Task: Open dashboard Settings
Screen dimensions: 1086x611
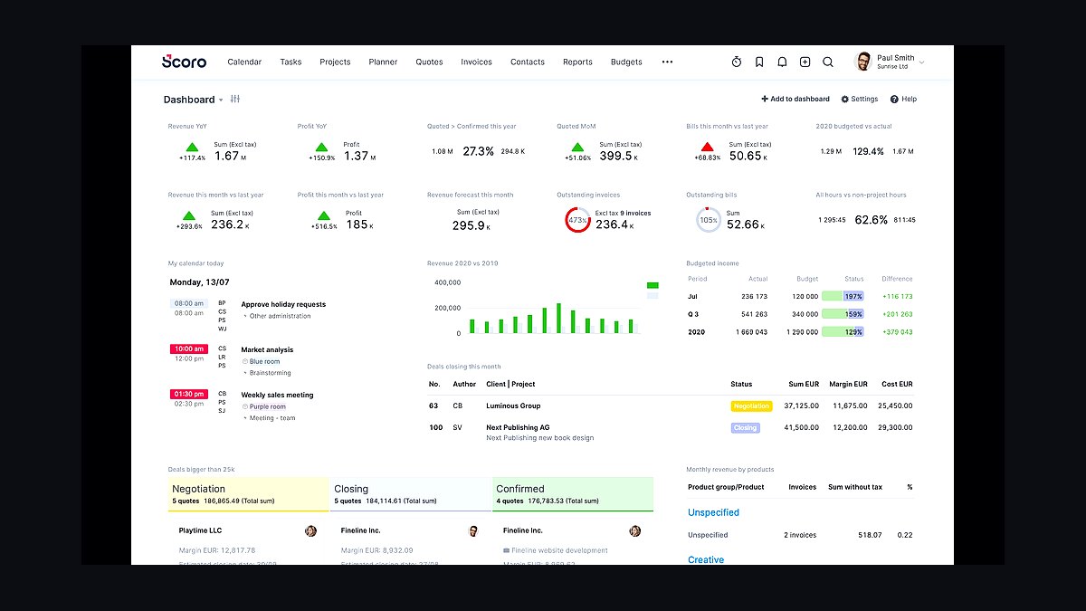Action: (860, 99)
